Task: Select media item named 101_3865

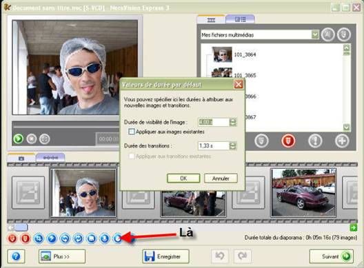Action: pos(245,75)
